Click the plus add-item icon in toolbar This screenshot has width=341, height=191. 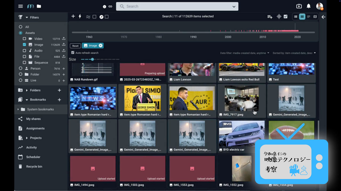click(x=73, y=16)
